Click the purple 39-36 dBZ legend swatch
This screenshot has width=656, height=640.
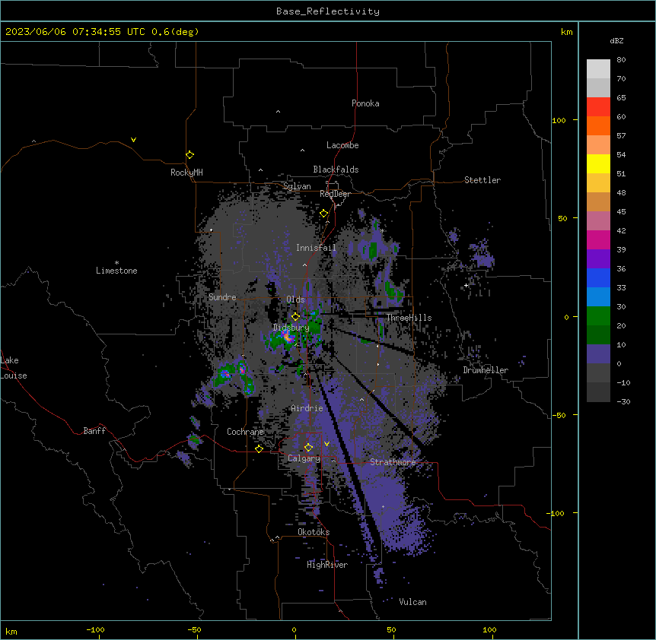click(598, 259)
